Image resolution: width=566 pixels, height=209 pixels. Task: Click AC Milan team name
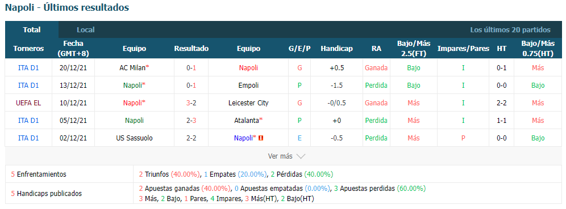(x=132, y=67)
